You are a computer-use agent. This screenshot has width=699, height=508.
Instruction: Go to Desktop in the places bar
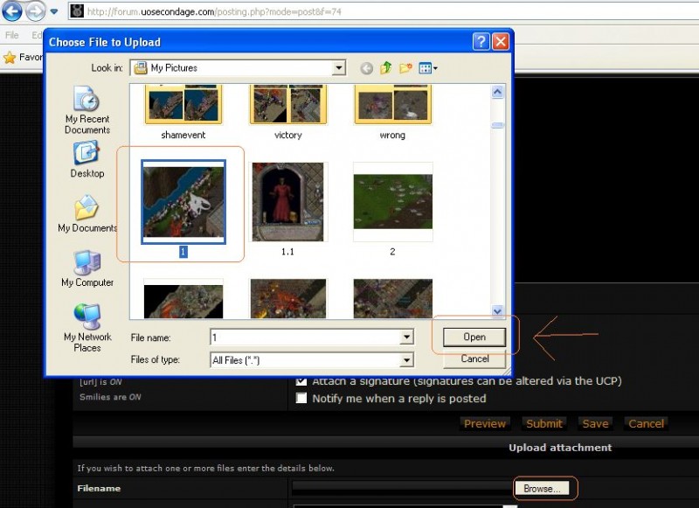click(x=87, y=159)
